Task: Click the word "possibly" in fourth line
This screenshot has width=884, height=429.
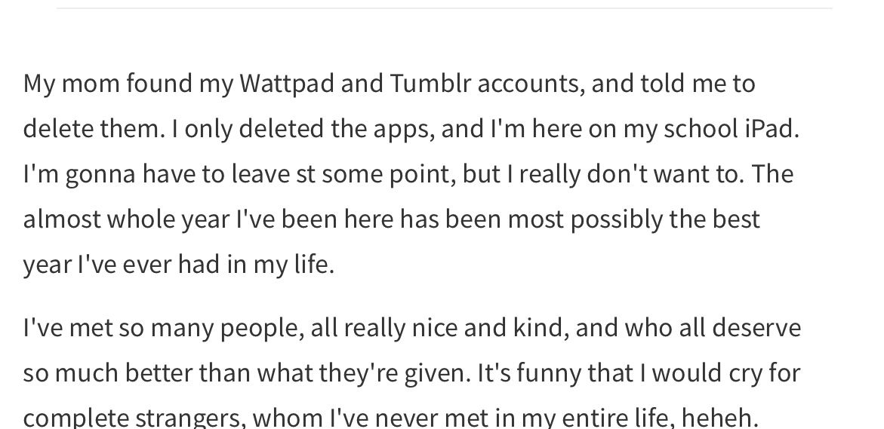Action: pyautogui.click(x=616, y=219)
